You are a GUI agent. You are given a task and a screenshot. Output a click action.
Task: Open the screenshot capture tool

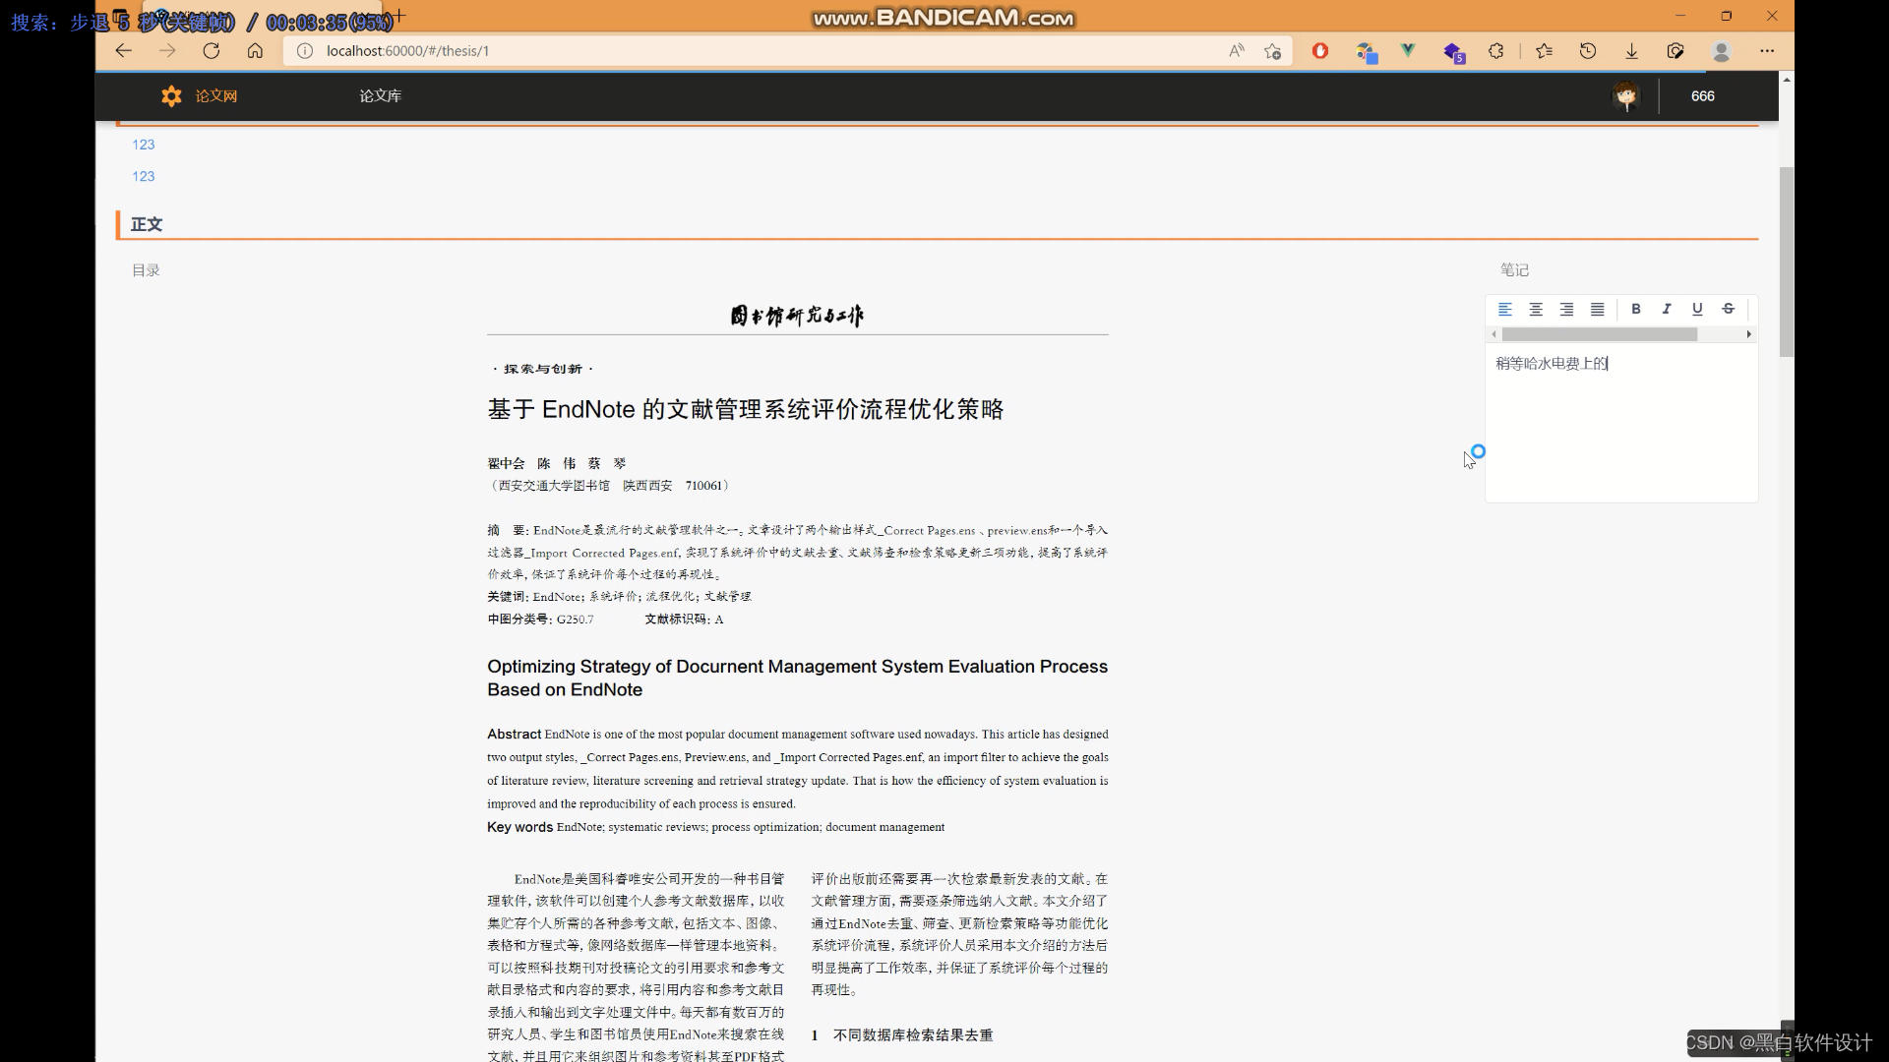coord(1676,51)
